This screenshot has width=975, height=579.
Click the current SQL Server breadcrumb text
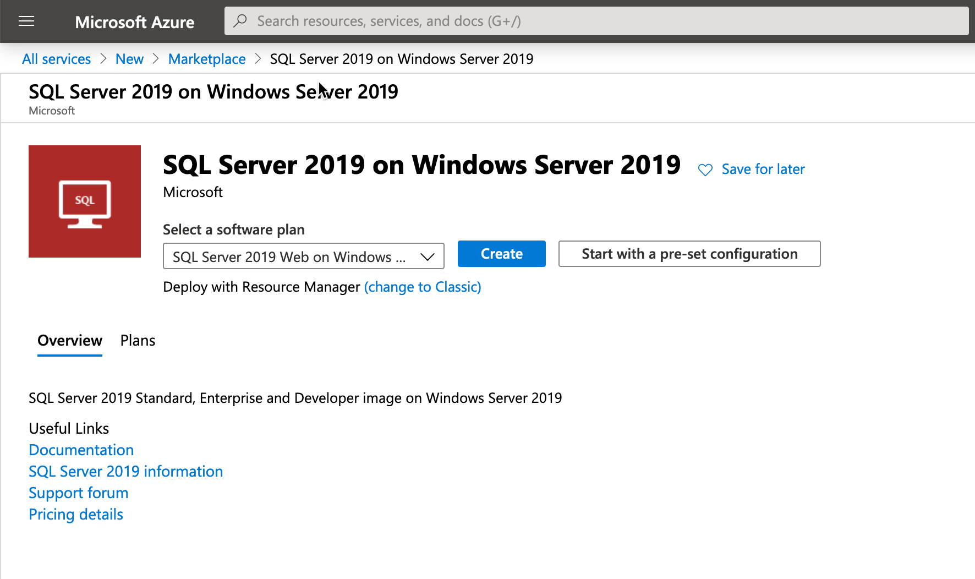coord(402,59)
